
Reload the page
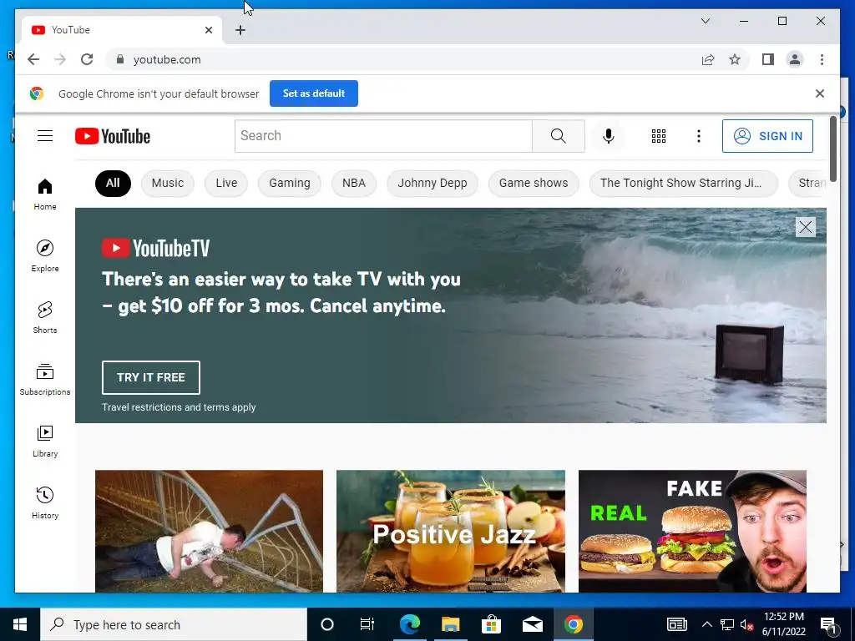pos(87,59)
